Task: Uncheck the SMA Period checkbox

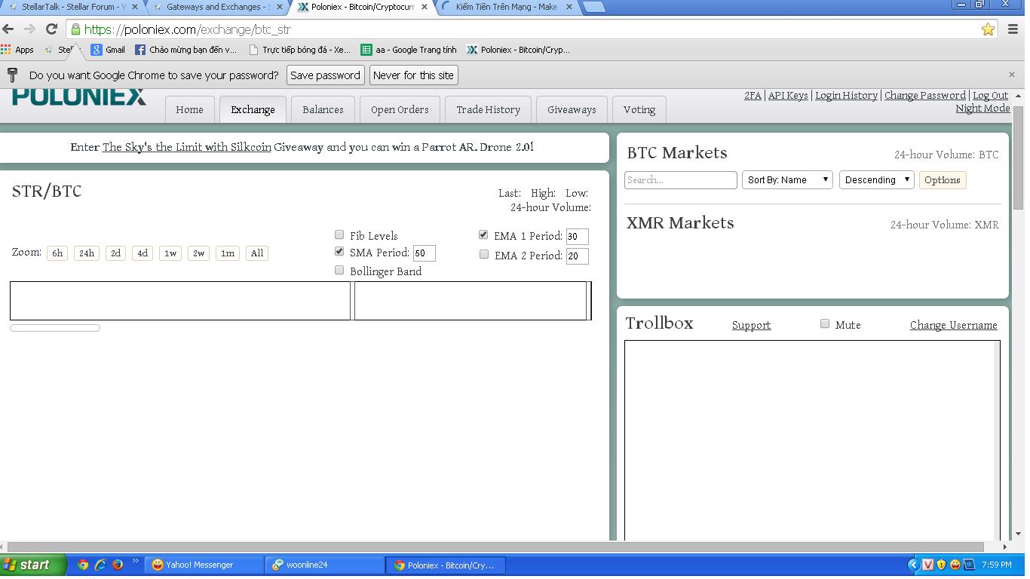Action: pos(339,252)
